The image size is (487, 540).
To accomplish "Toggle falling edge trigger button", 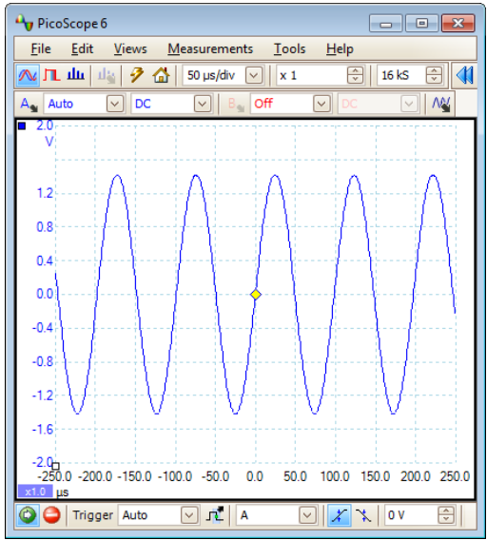I will (x=363, y=515).
